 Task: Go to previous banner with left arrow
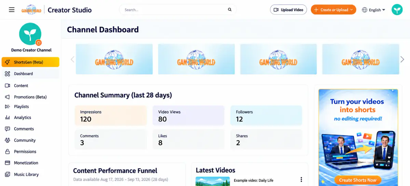[72, 59]
